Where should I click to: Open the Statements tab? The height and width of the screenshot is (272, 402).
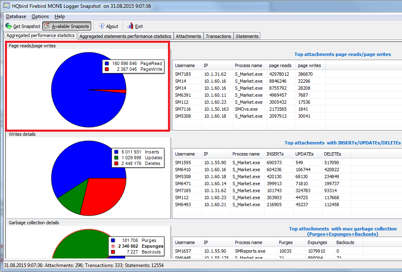click(x=247, y=36)
